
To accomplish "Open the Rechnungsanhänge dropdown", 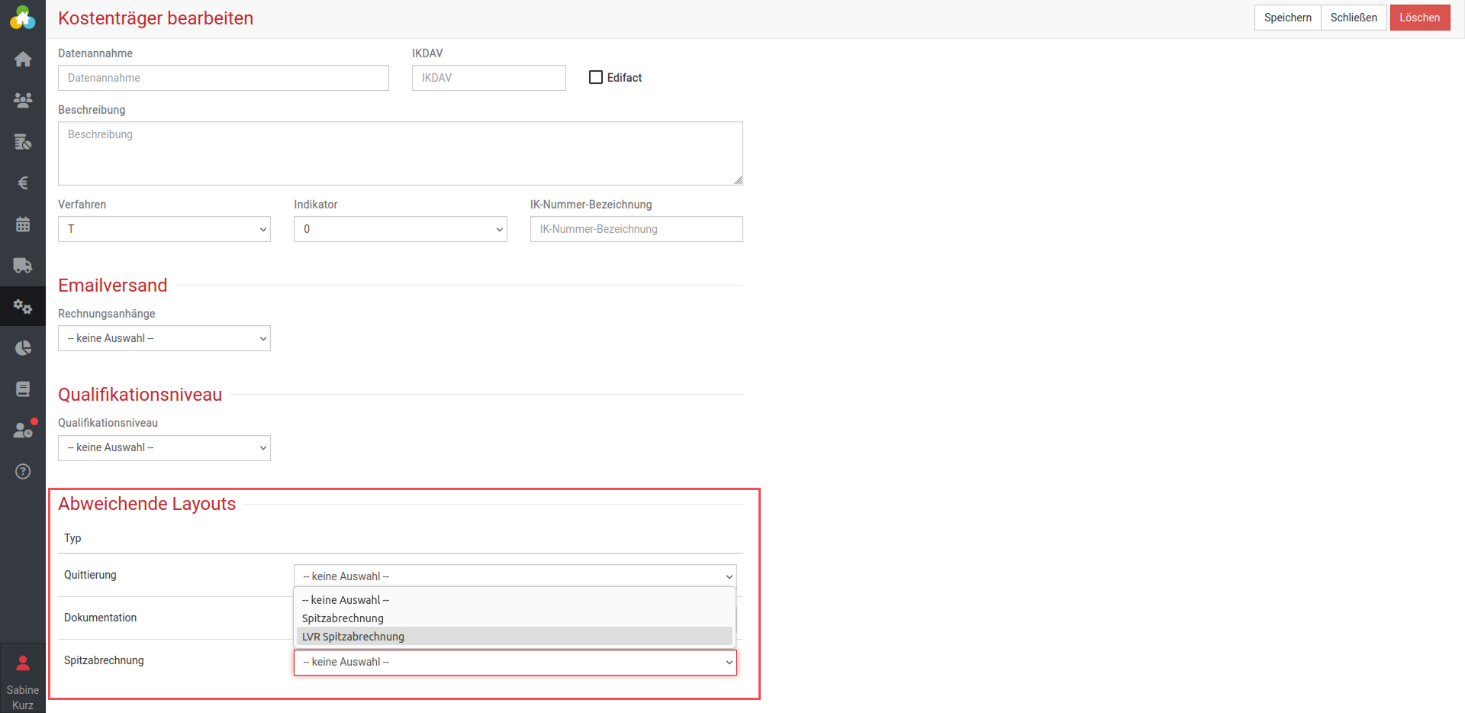I will [164, 338].
